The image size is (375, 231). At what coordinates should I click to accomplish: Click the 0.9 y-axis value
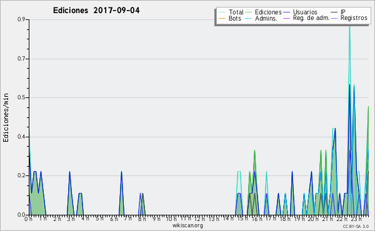(21, 19)
